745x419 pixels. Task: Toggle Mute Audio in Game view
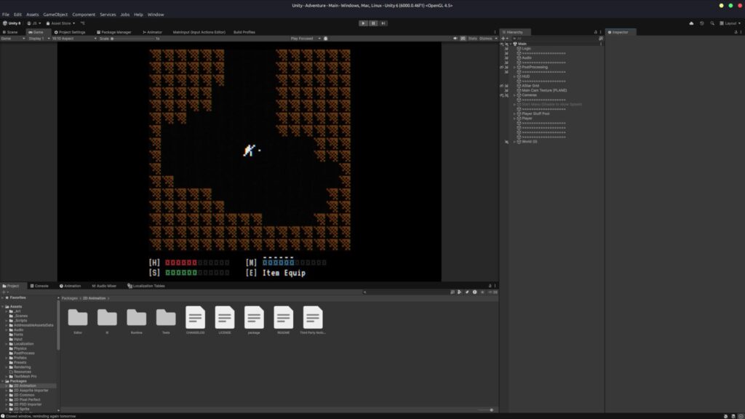point(455,39)
